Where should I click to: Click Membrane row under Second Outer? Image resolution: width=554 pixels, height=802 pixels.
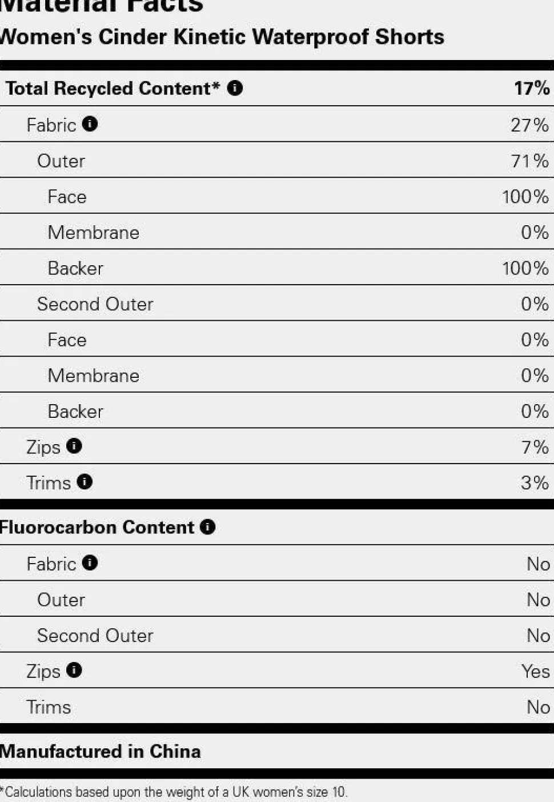[x=276, y=375]
